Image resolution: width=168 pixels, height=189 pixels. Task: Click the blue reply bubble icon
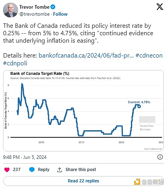[32, 169]
